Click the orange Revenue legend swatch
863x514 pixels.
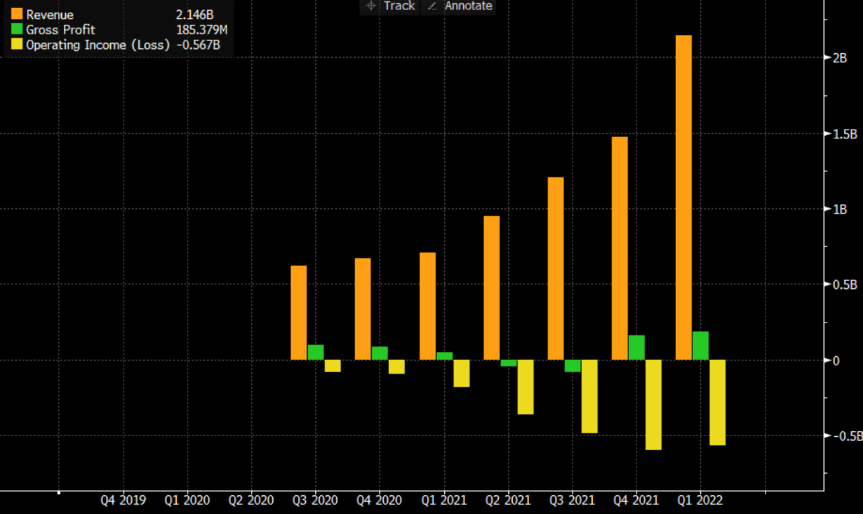[x=16, y=15]
